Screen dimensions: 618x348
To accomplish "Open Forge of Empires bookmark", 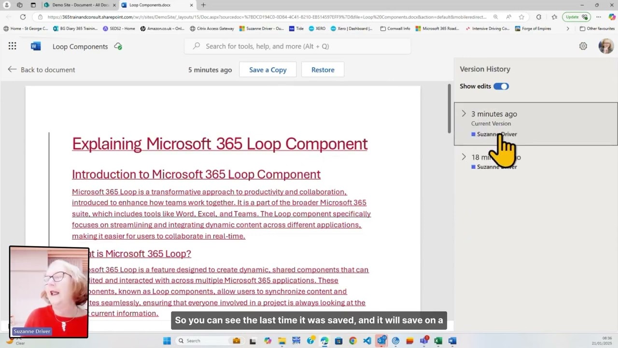I will [x=533, y=29].
